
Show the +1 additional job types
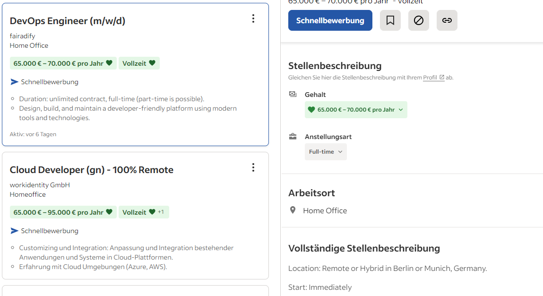click(161, 212)
